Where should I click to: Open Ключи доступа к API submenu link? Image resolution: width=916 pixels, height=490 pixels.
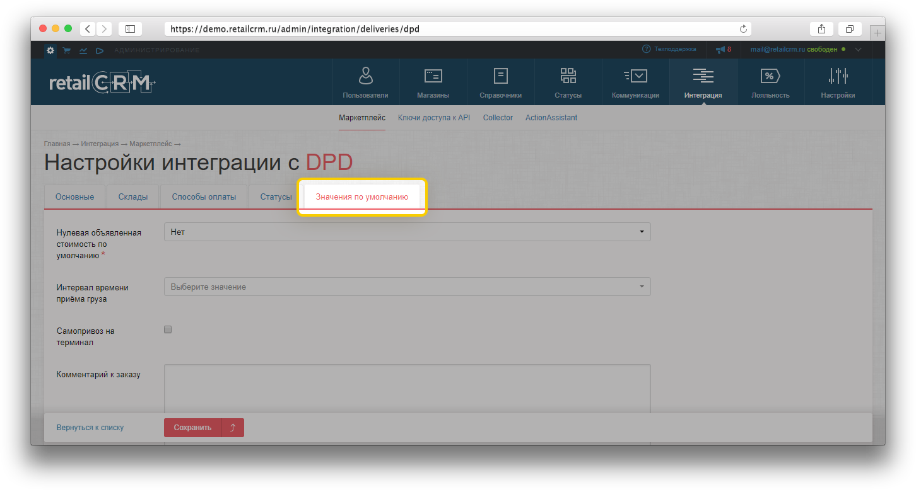(434, 118)
